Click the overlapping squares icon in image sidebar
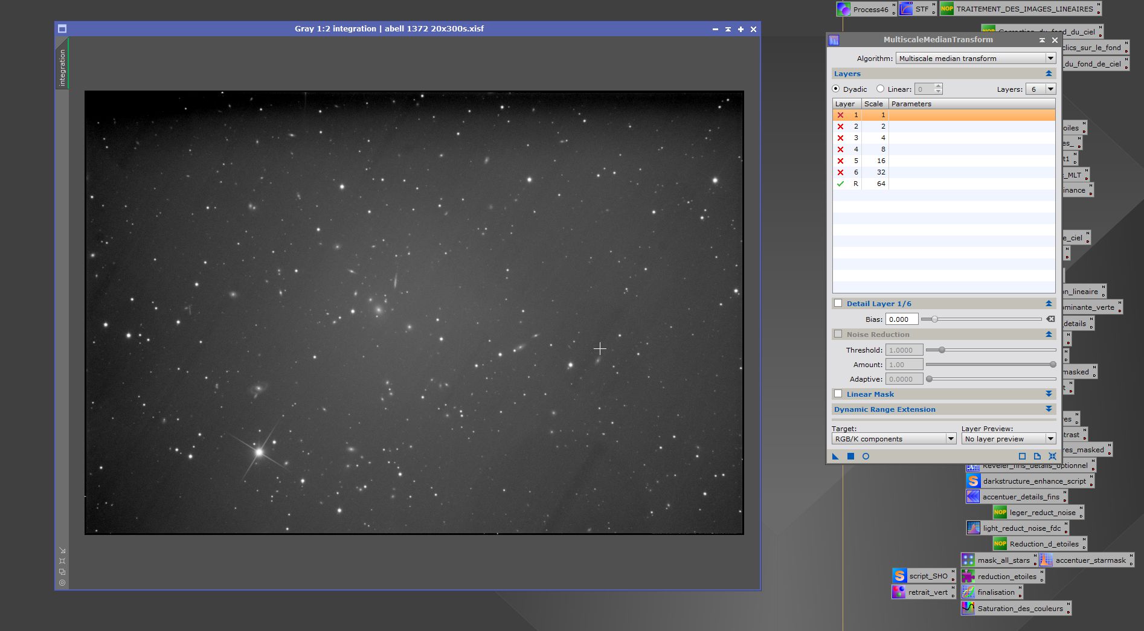Image resolution: width=1144 pixels, height=631 pixels. (x=62, y=572)
